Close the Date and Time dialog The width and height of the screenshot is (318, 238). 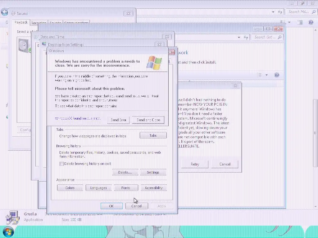pyautogui.click(x=167, y=37)
